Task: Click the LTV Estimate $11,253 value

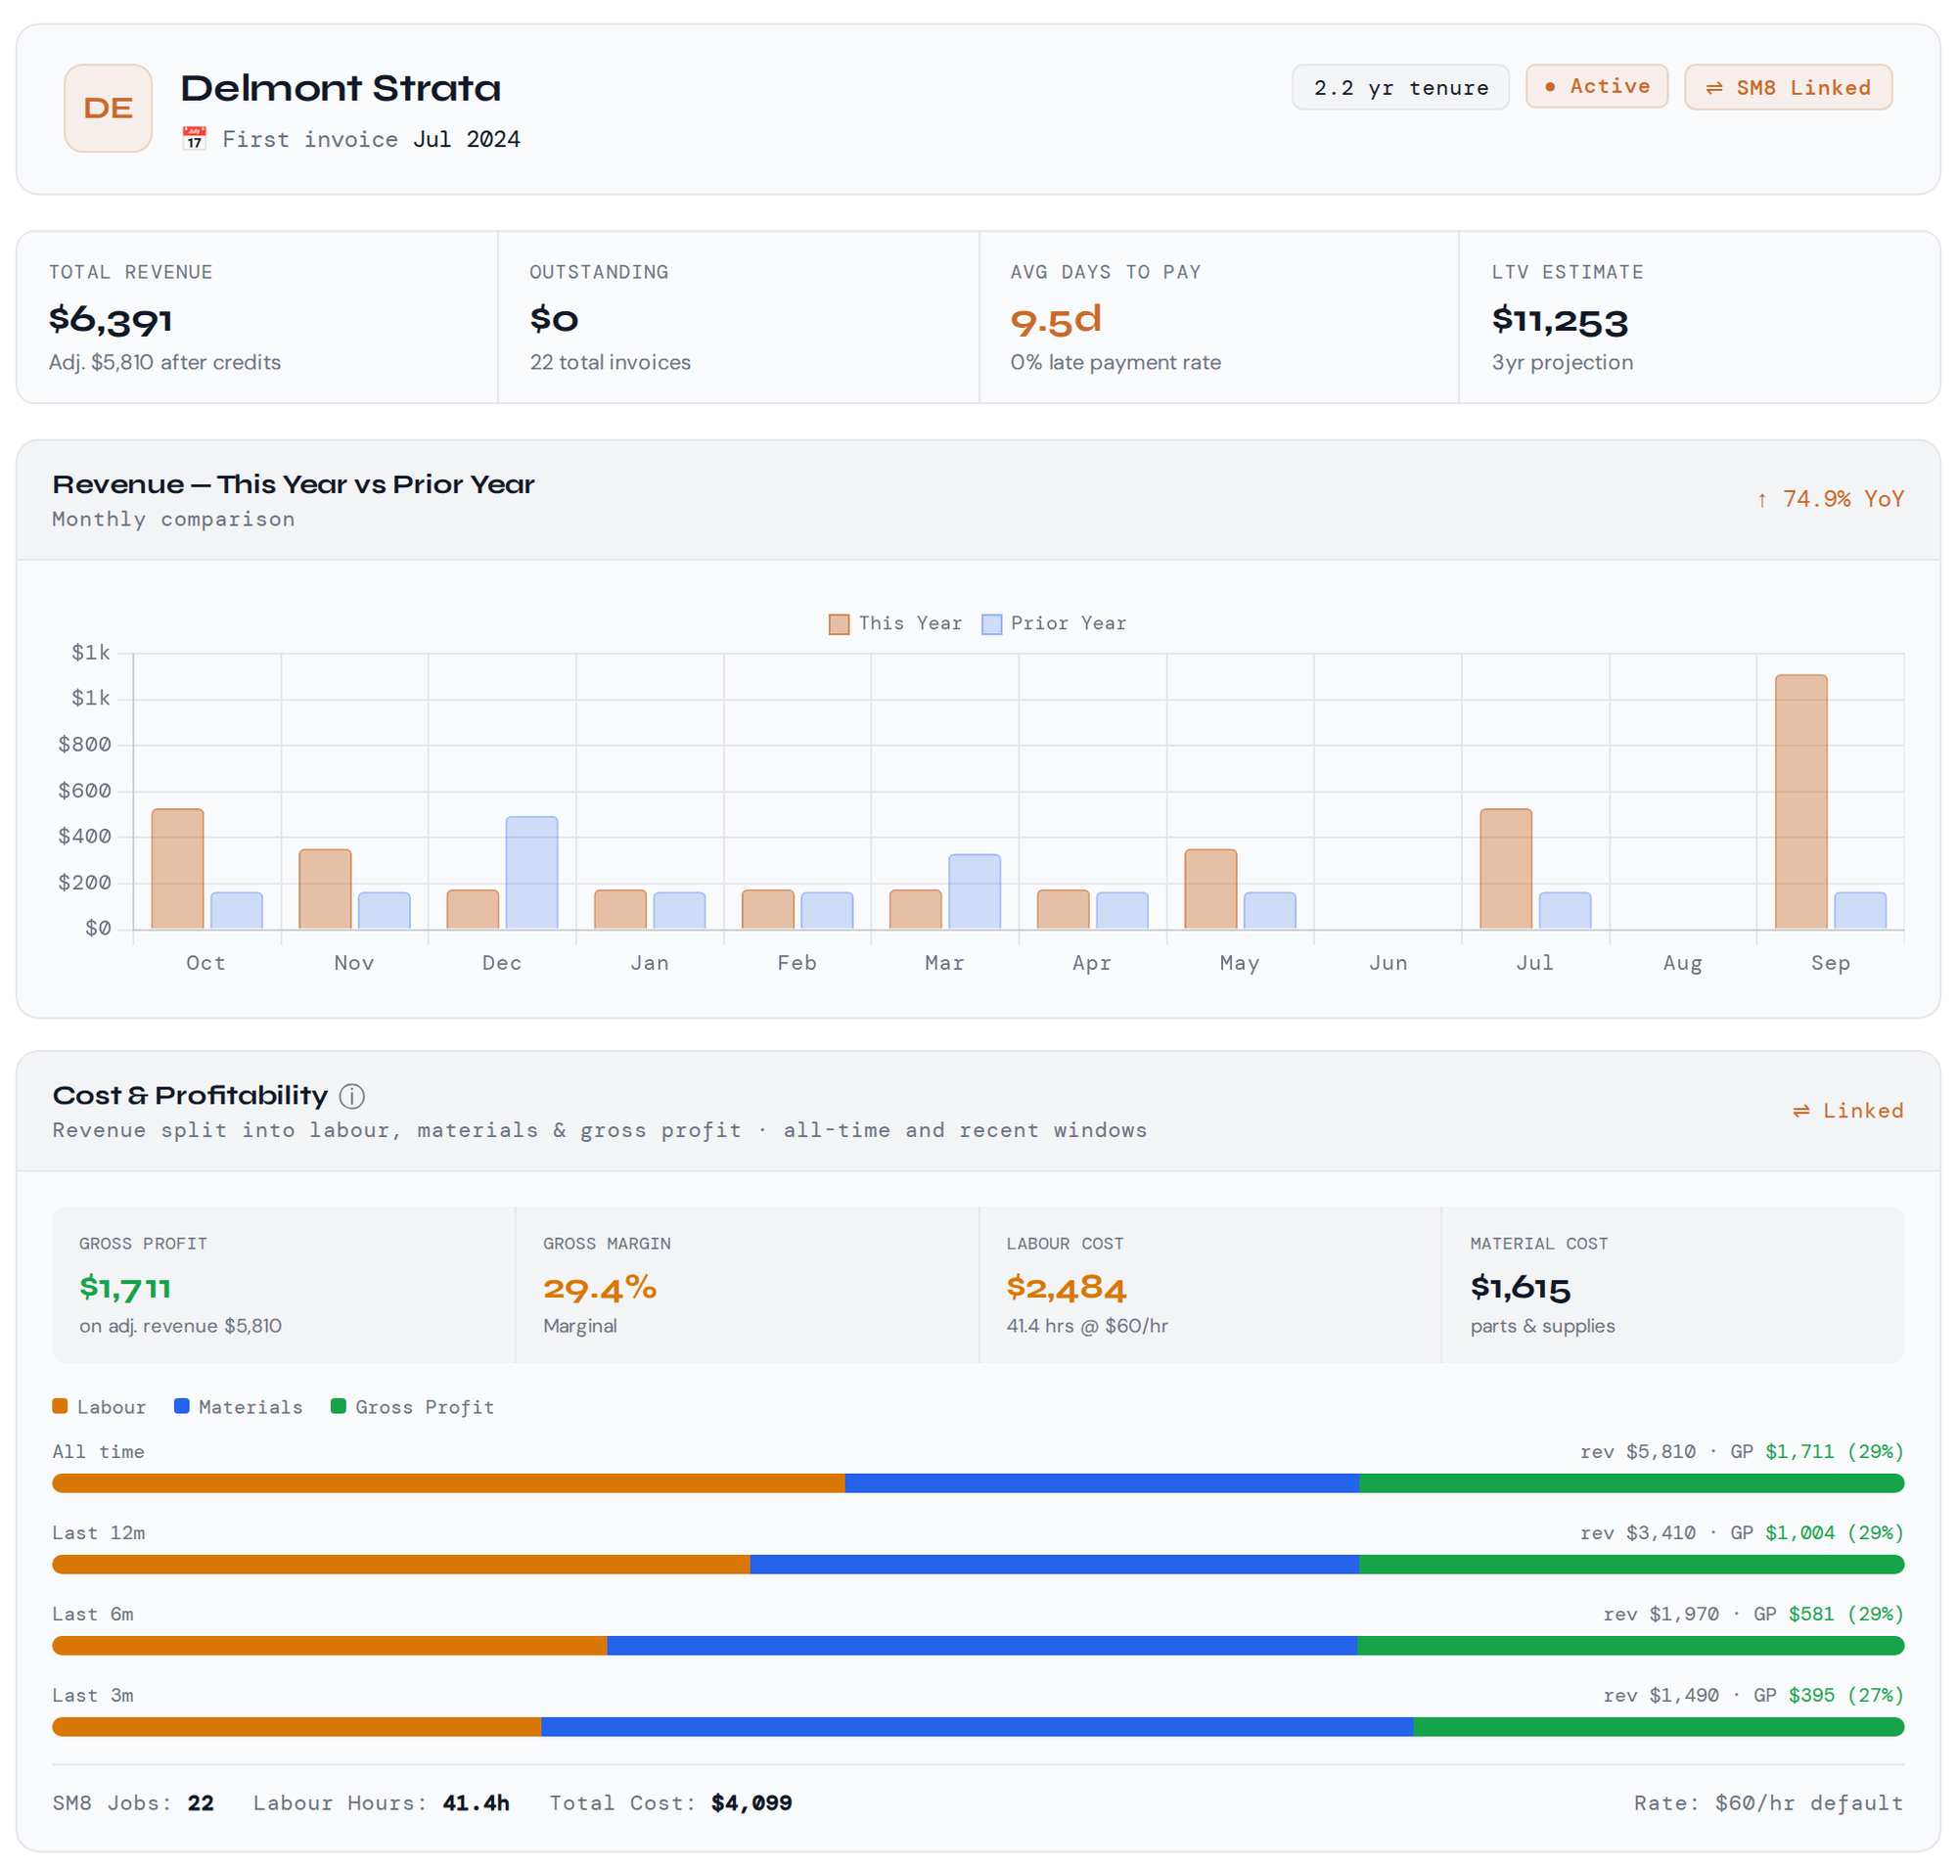Action: (1560, 321)
